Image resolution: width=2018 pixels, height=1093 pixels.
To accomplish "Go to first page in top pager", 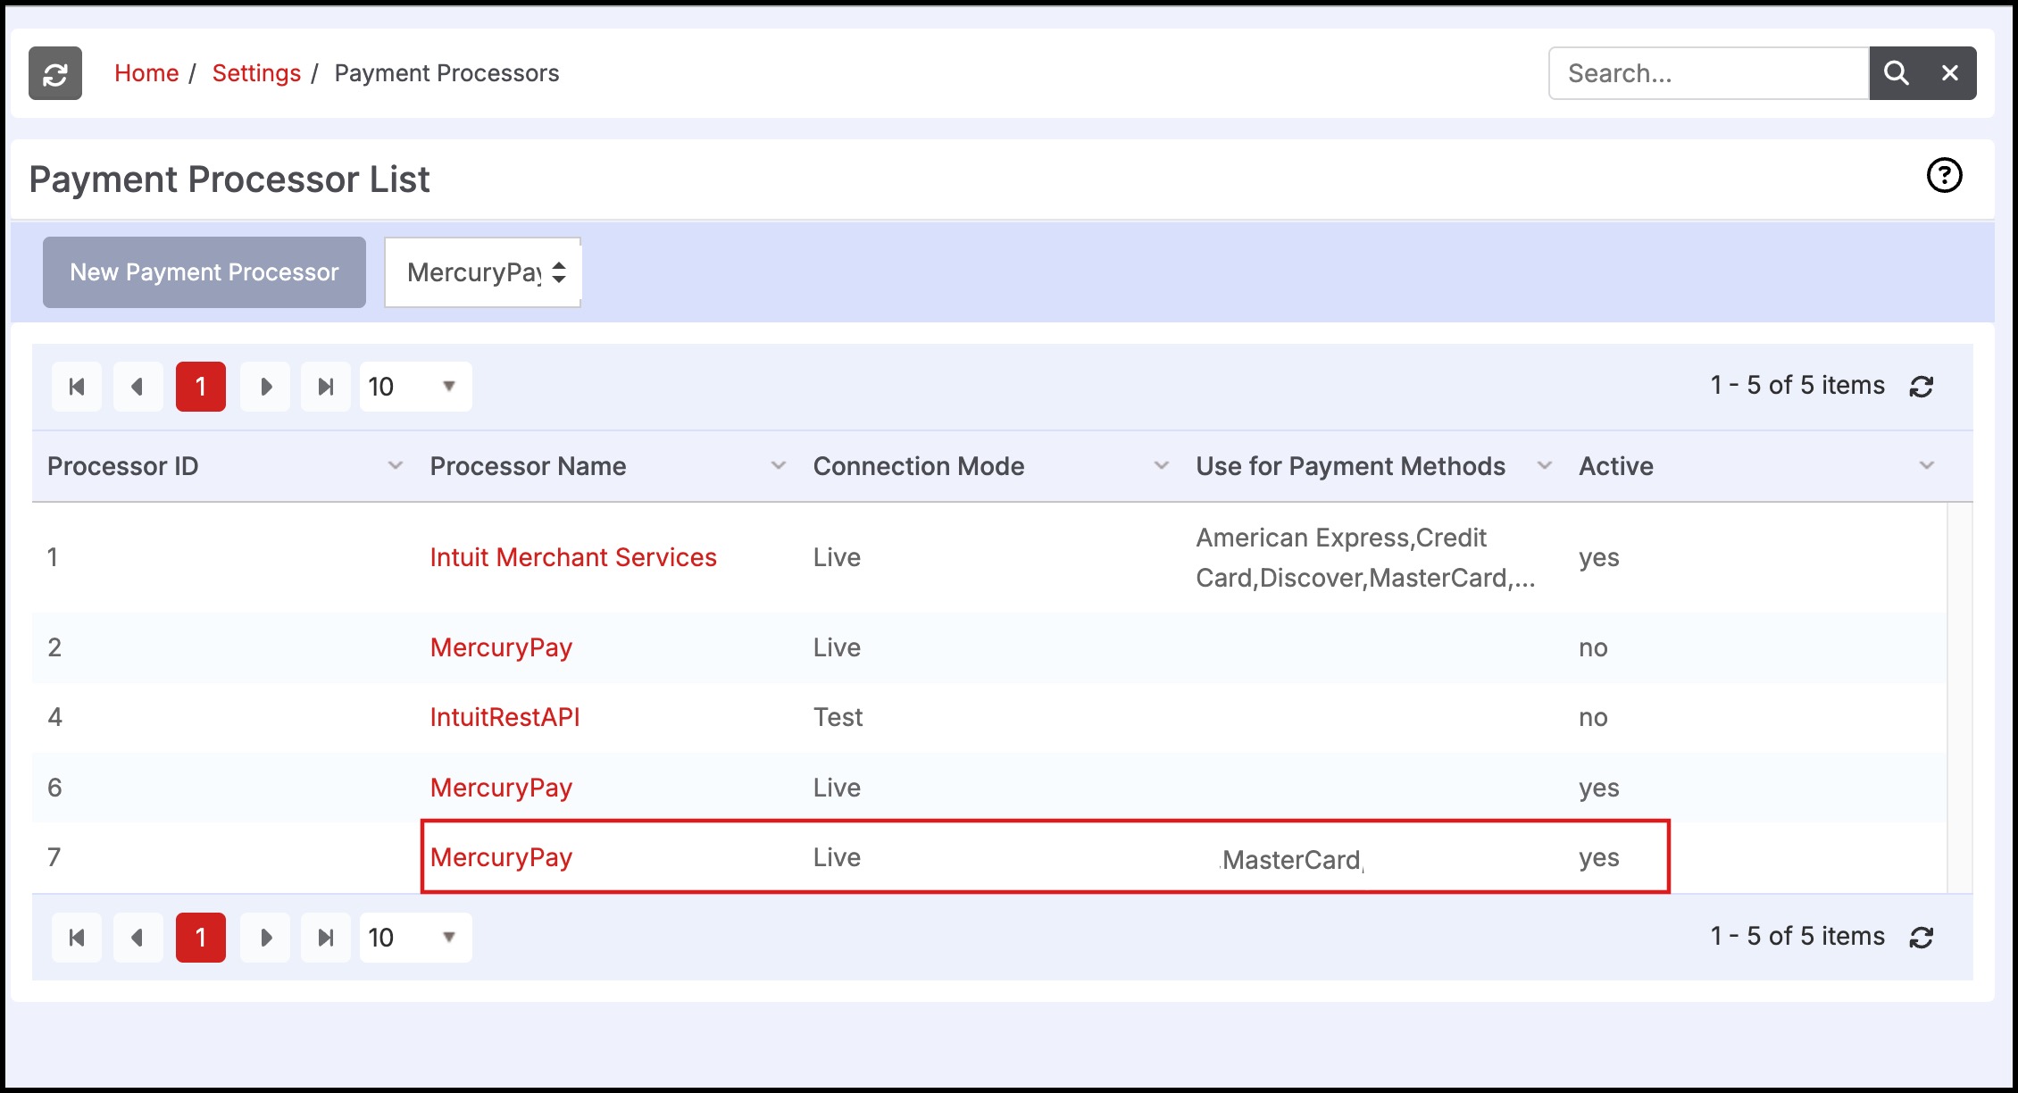I will pyautogui.click(x=77, y=387).
